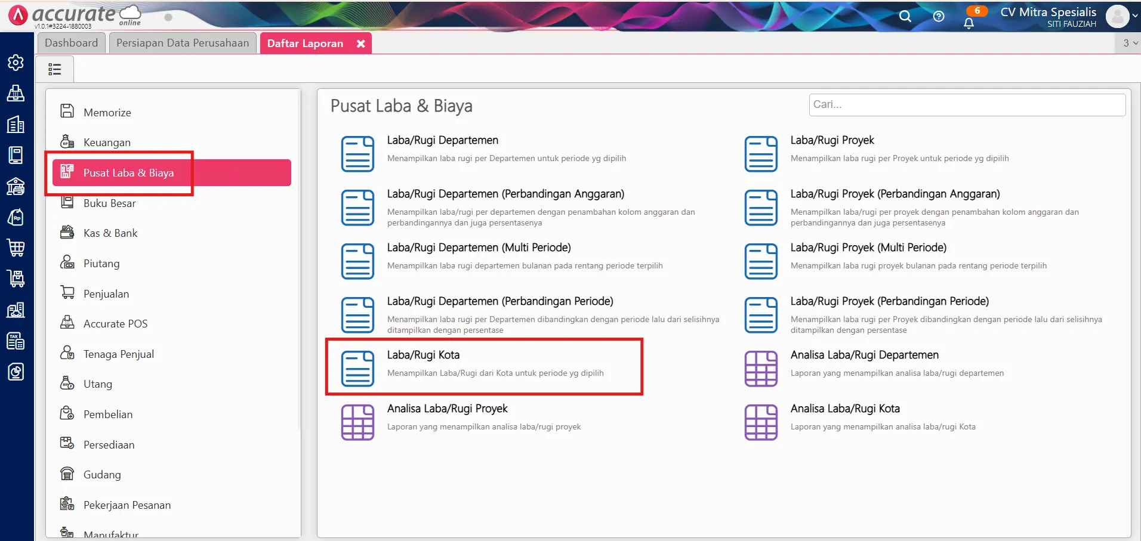Image resolution: width=1141 pixels, height=541 pixels.
Task: Open the Laba/Rugi Kota report
Action: [423, 355]
